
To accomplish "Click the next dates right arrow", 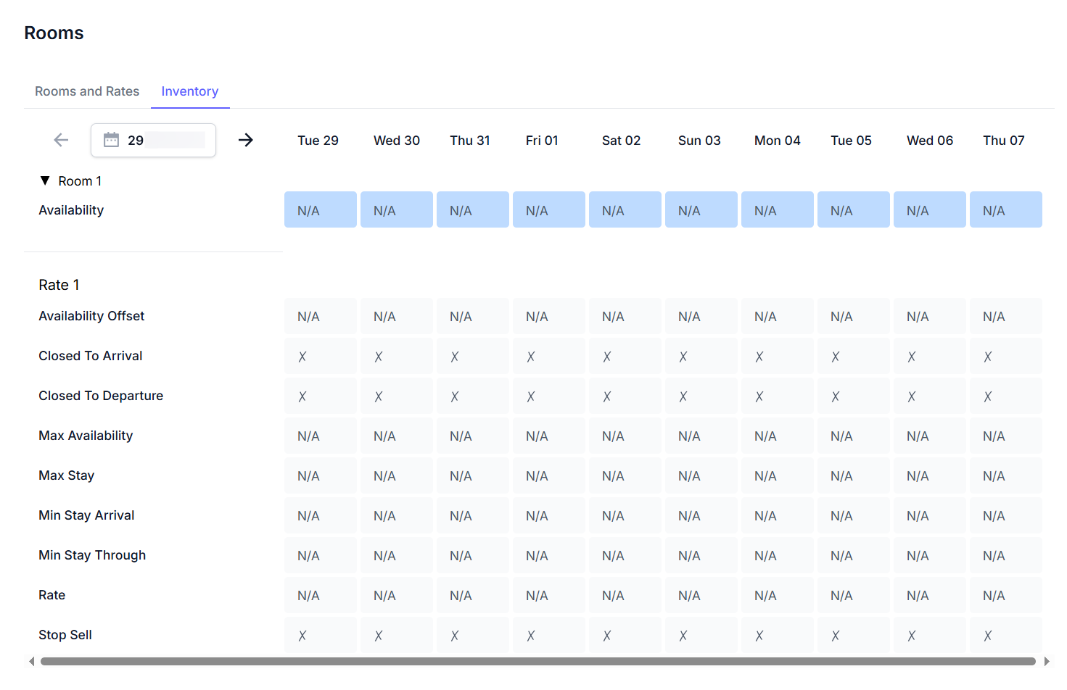I will 246,140.
